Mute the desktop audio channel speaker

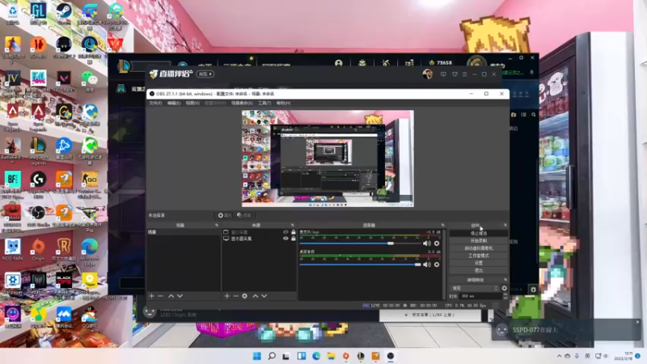[x=427, y=265]
